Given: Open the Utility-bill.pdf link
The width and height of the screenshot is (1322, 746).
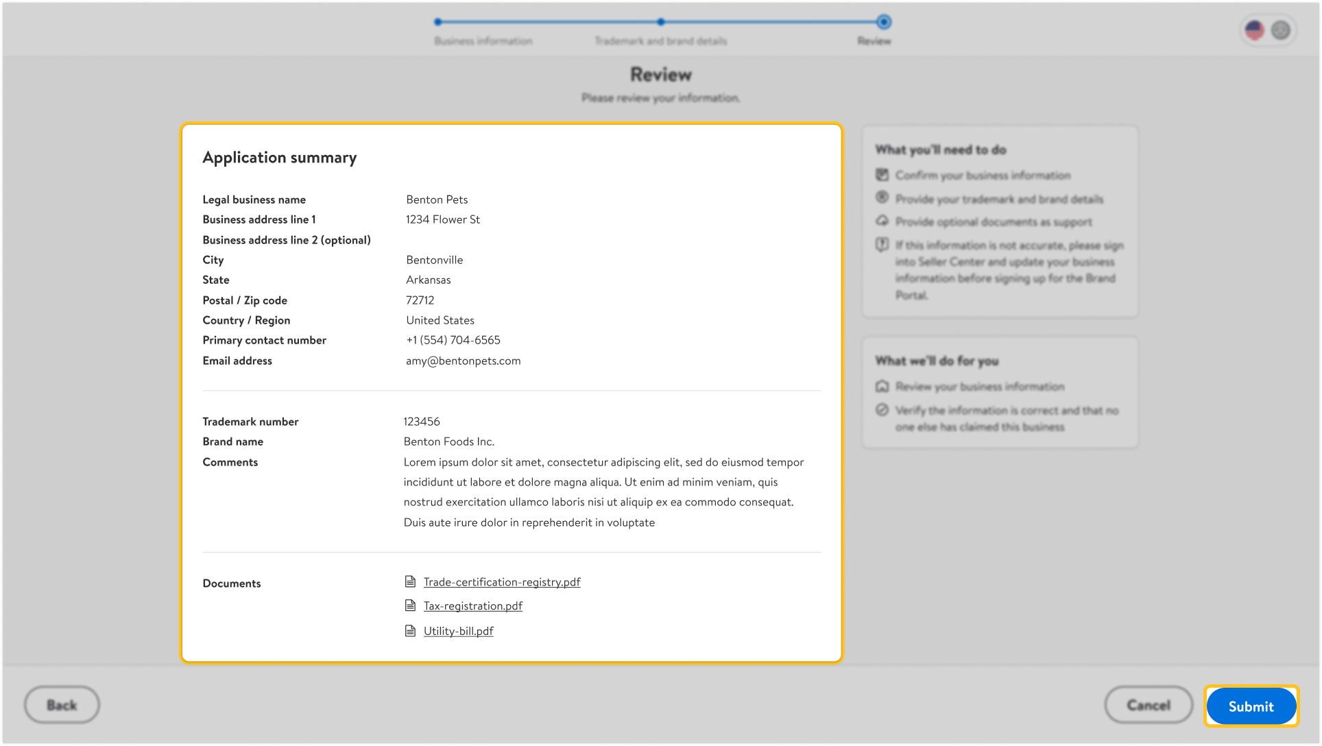Looking at the screenshot, I should tap(458, 631).
